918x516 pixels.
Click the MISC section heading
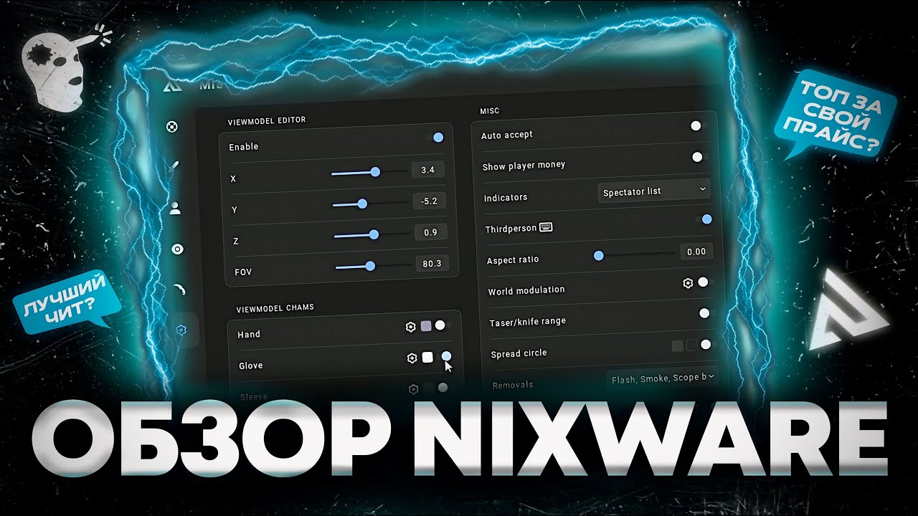coord(489,110)
